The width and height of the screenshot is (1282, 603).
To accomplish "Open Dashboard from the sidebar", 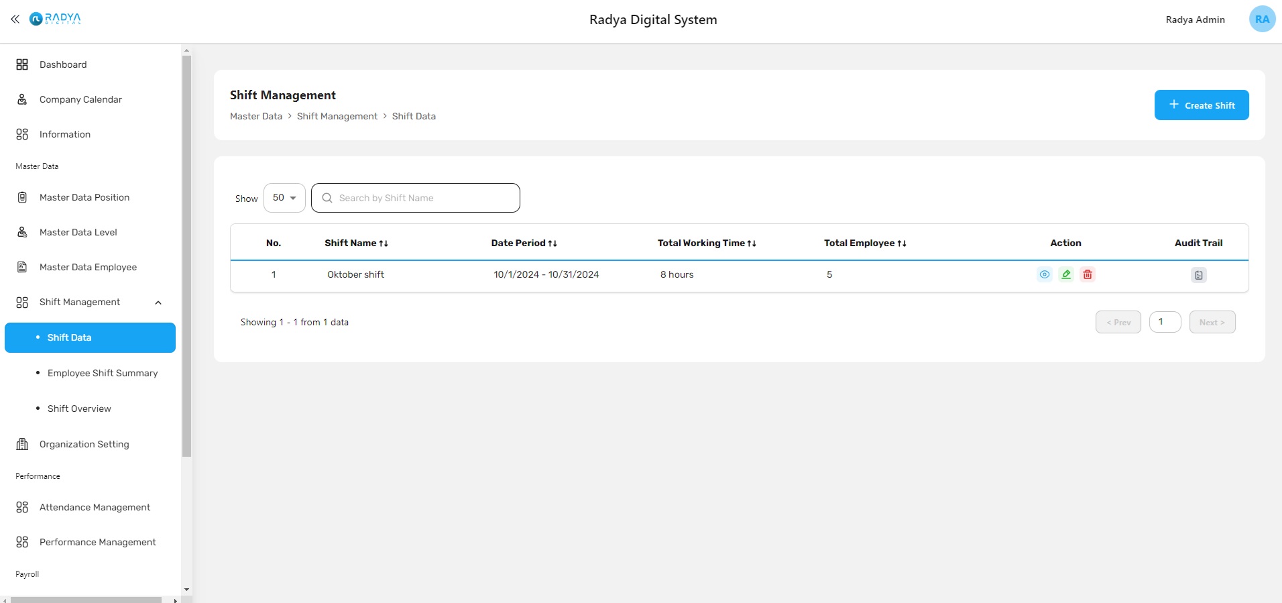I will pyautogui.click(x=63, y=64).
